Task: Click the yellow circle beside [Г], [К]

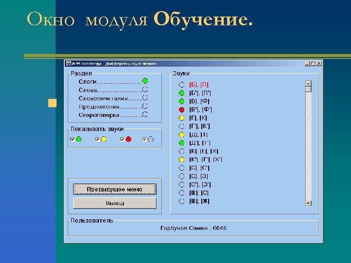Action: [x=181, y=118]
